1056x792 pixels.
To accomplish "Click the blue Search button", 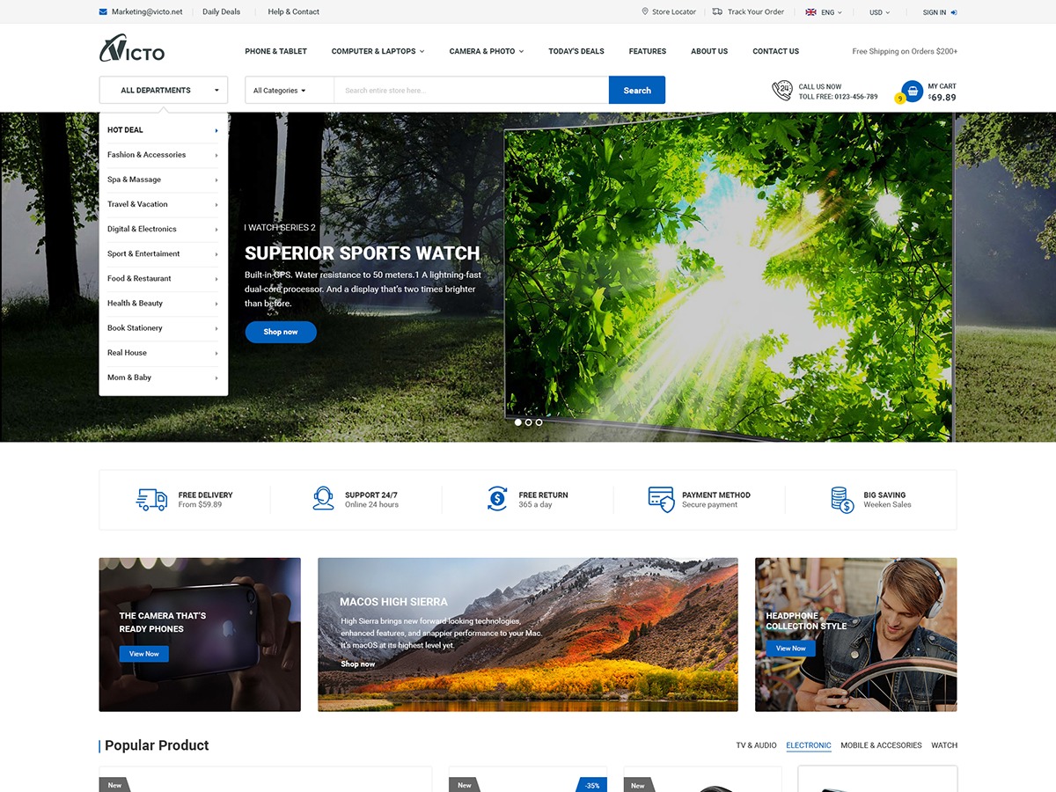I will click(637, 91).
